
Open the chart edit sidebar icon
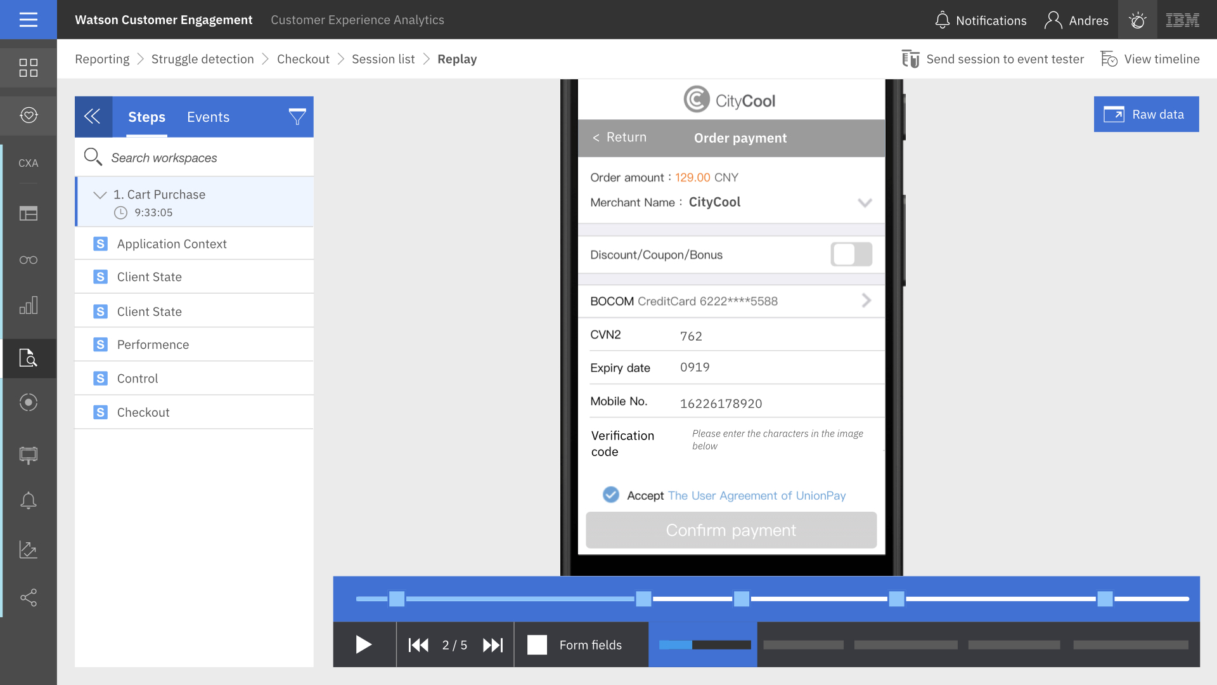coord(29,549)
